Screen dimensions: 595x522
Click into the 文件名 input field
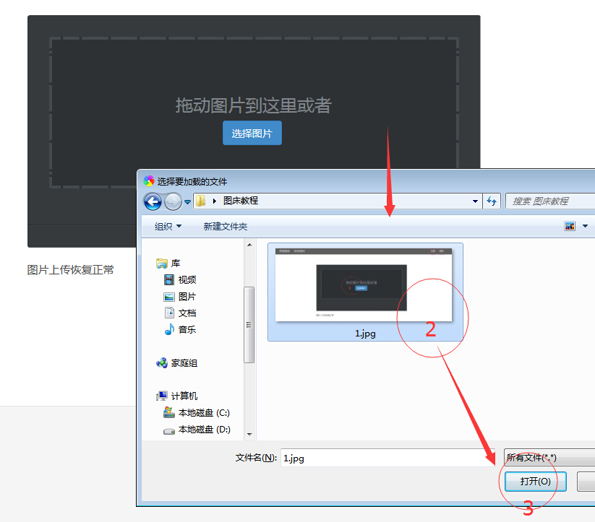pyautogui.click(x=387, y=458)
